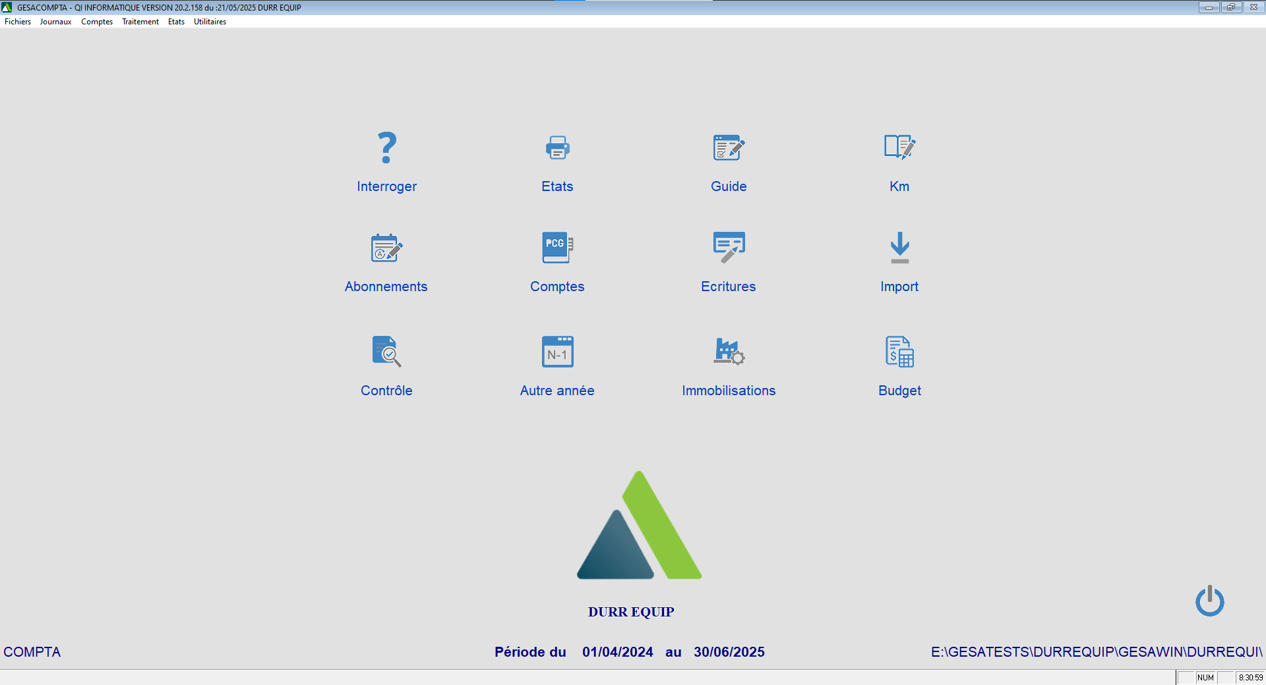Click the E:\GESATESTS folder path text
This screenshot has width=1266, height=685.
[x=1097, y=652]
